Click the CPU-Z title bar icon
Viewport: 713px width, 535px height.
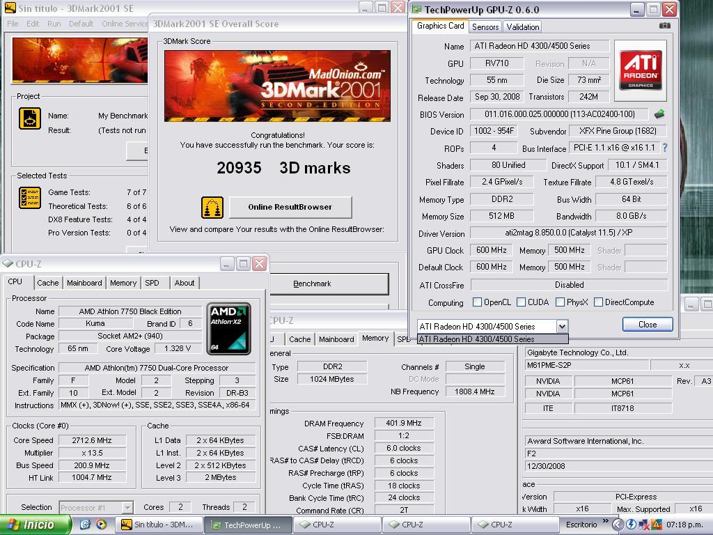point(7,264)
